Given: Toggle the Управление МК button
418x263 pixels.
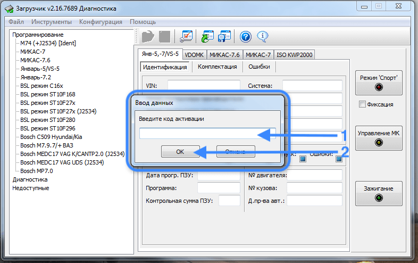Looking at the screenshot, I should click(x=379, y=138).
